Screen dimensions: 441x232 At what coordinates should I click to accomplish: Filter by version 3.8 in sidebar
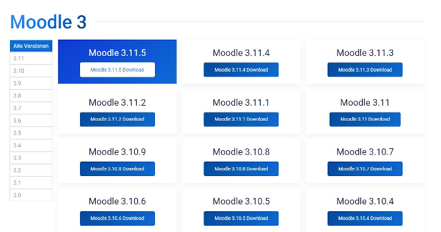31,96
